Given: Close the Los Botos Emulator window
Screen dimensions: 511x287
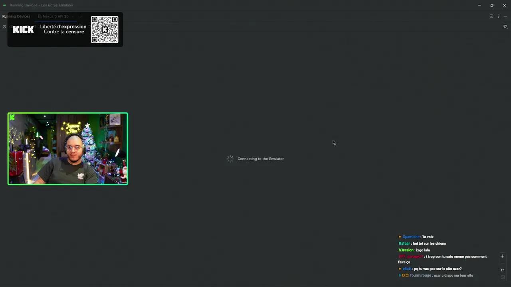Looking at the screenshot, I should [x=504, y=5].
